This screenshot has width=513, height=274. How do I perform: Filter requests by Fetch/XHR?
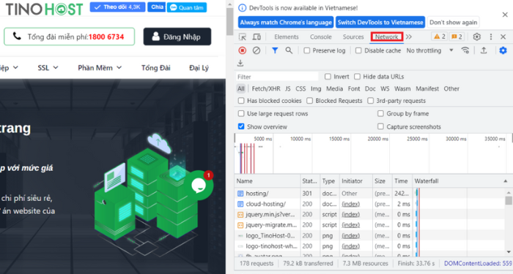click(x=266, y=88)
